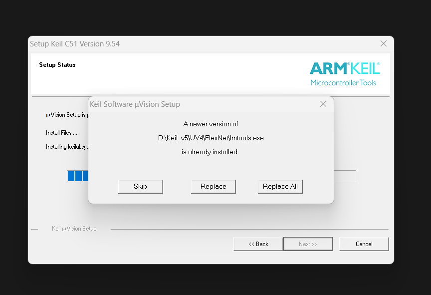Click the ARM KEIL Microcontroller Tools logo

(344, 74)
